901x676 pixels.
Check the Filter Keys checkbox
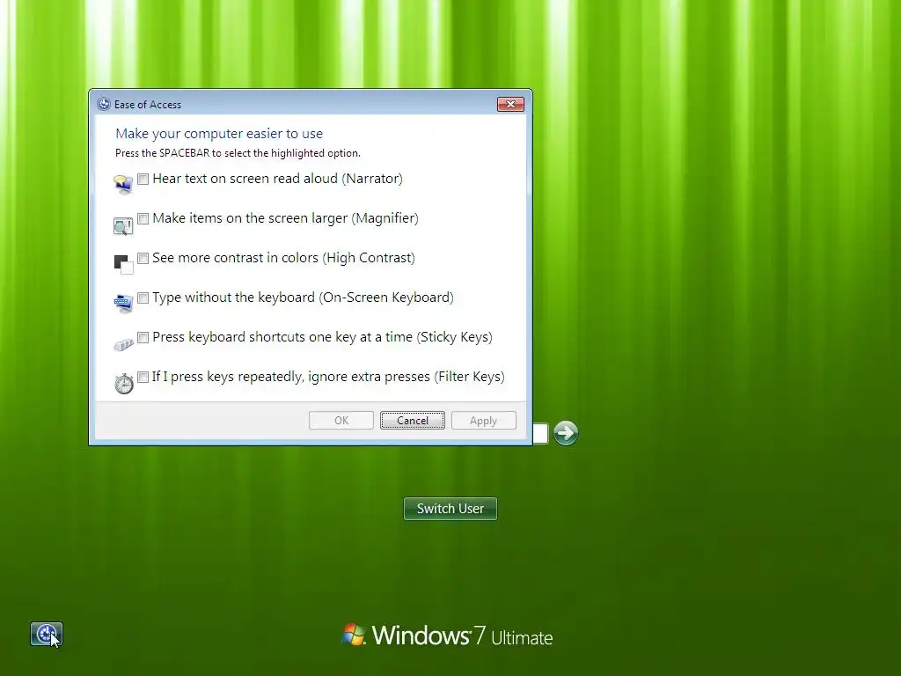pyautogui.click(x=143, y=377)
